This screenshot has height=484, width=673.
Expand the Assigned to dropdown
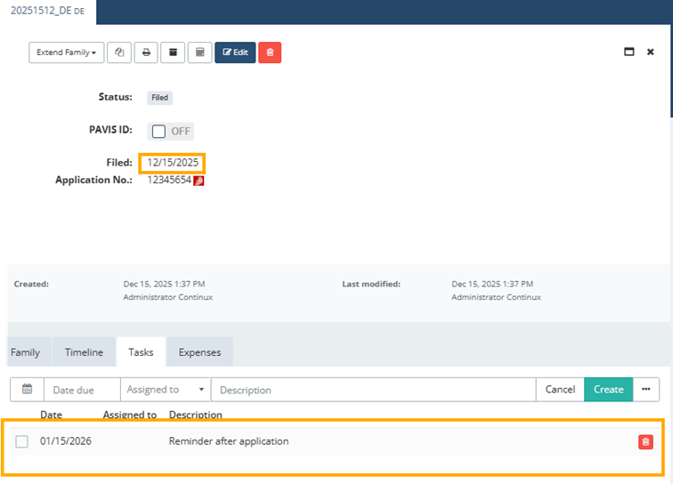(x=166, y=390)
